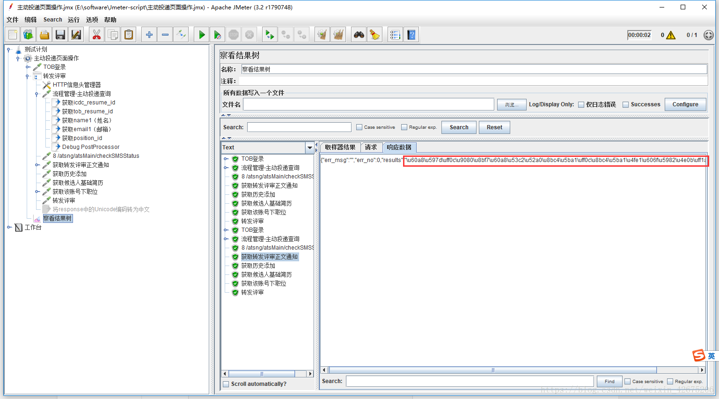Viewport: 719px width, 399px height.
Task: Open the Templates toolbar icon
Action: (29, 35)
